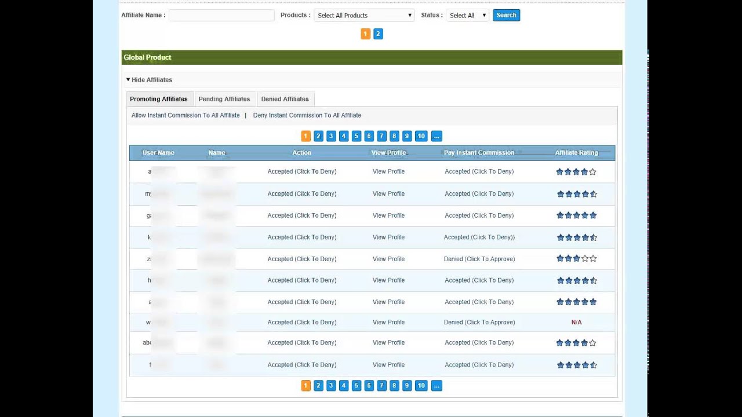The height and width of the screenshot is (417, 742).
Task: Click Denied (Click To Approve) in three-star row
Action: point(479,259)
